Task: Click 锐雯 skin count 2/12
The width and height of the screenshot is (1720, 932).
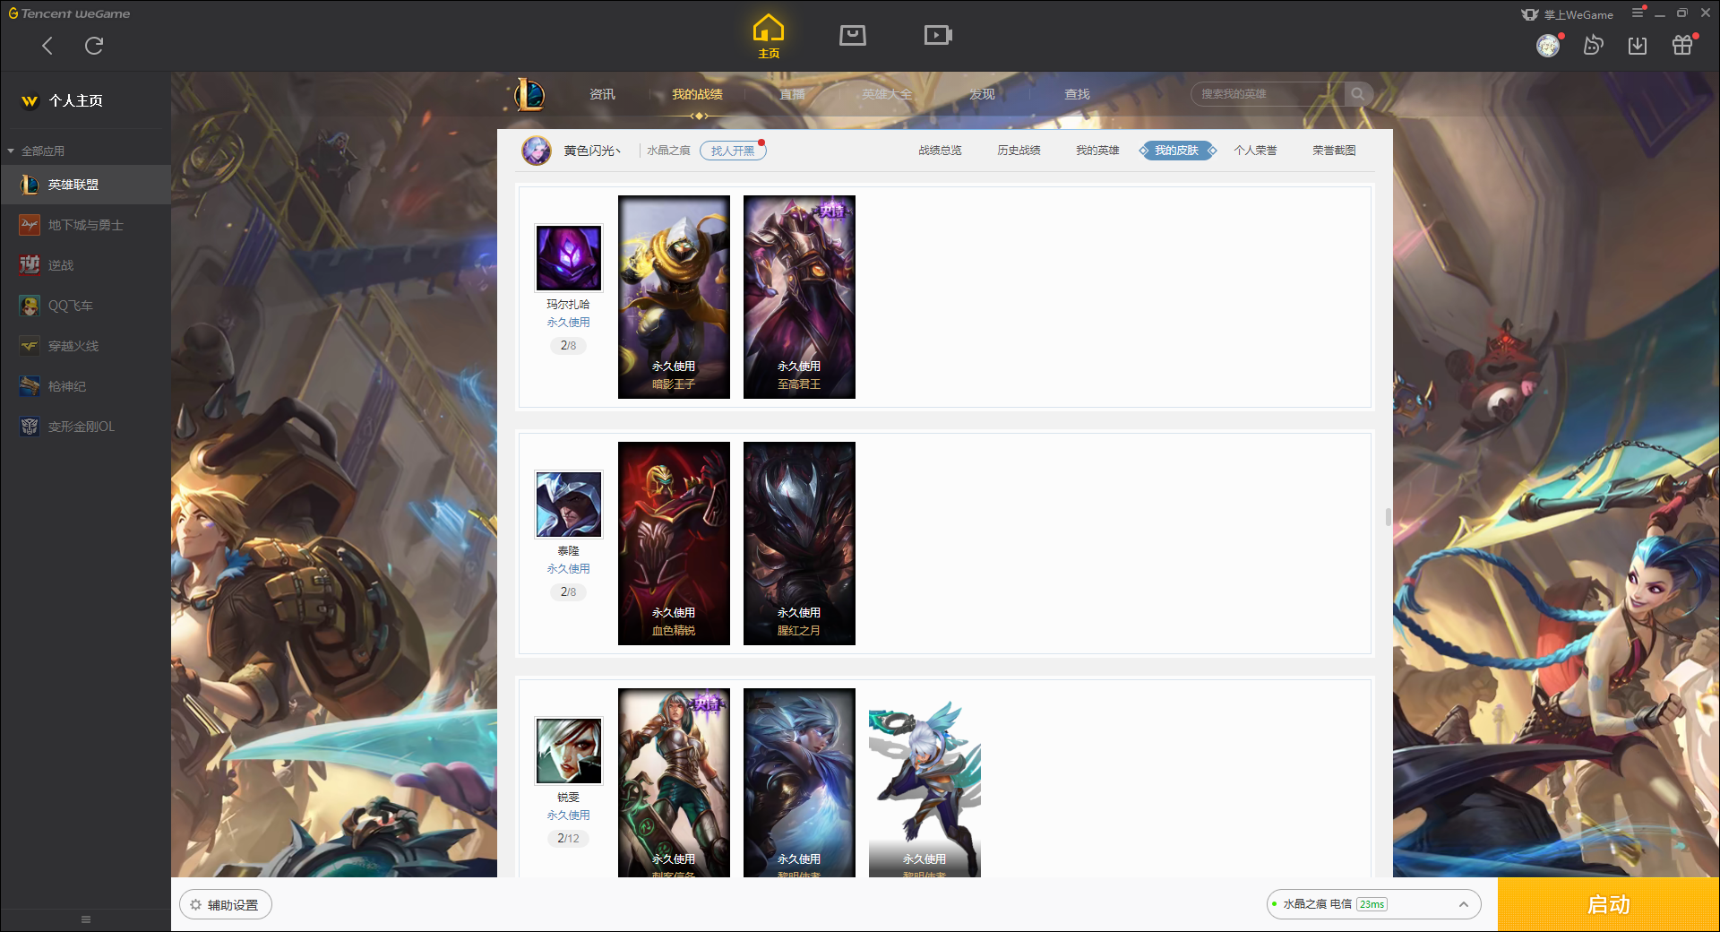Action: tap(568, 838)
